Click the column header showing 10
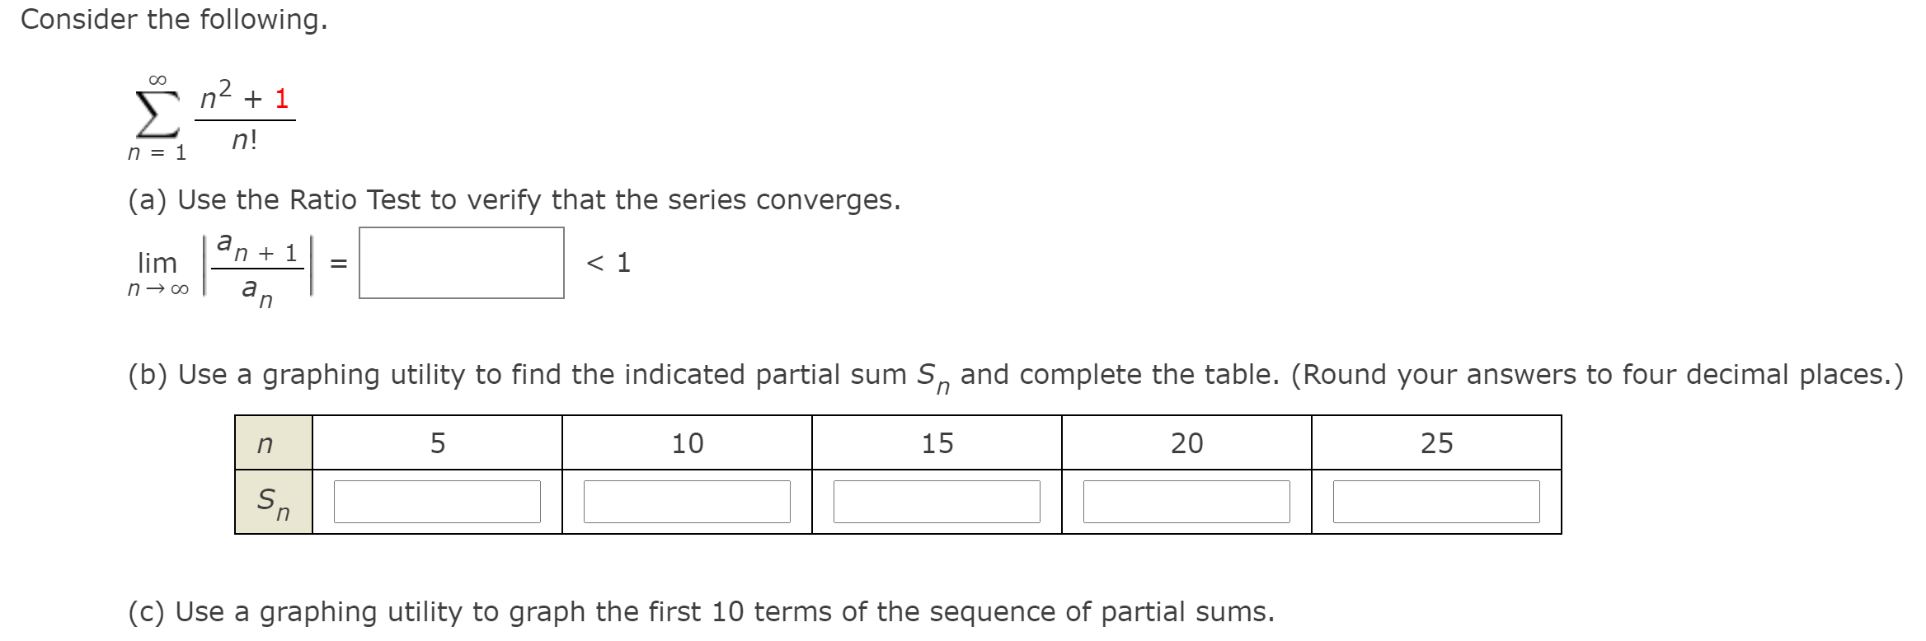The image size is (1926, 641). pyautogui.click(x=689, y=443)
